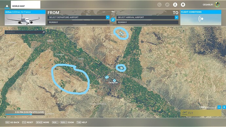Swap departure and arrival airports
This screenshot has height=127, width=226.
coord(113,20)
